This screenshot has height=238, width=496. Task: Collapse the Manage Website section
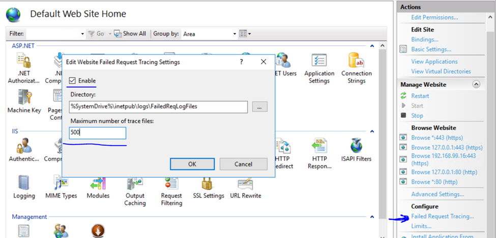[476, 84]
